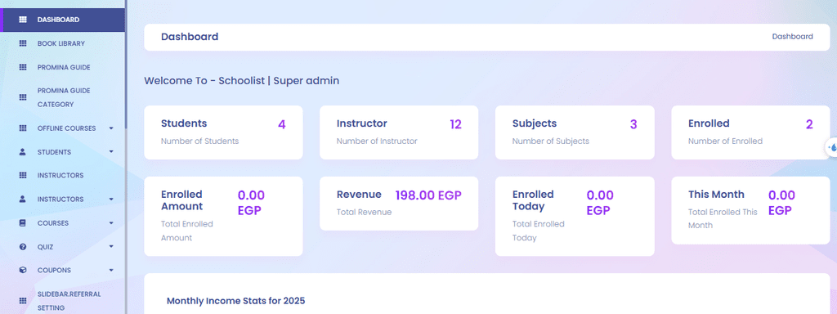Open Slidebar.Referral Setting menu item
Image resolution: width=837 pixels, height=314 pixels.
pos(62,301)
